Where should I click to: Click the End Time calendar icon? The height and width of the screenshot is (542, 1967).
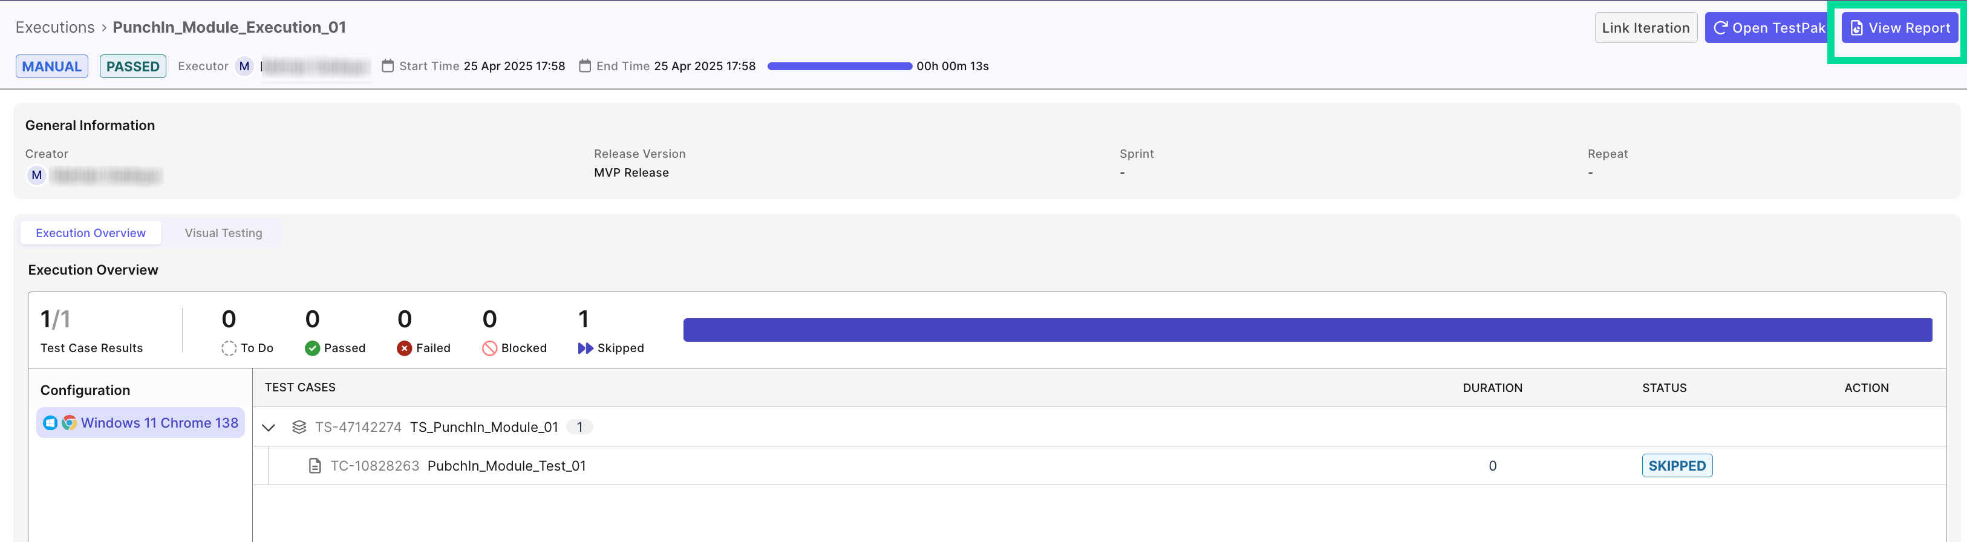[x=585, y=66]
